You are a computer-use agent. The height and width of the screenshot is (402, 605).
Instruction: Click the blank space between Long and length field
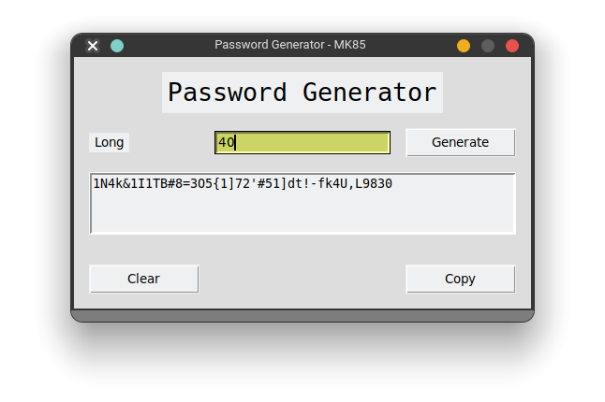coord(171,142)
